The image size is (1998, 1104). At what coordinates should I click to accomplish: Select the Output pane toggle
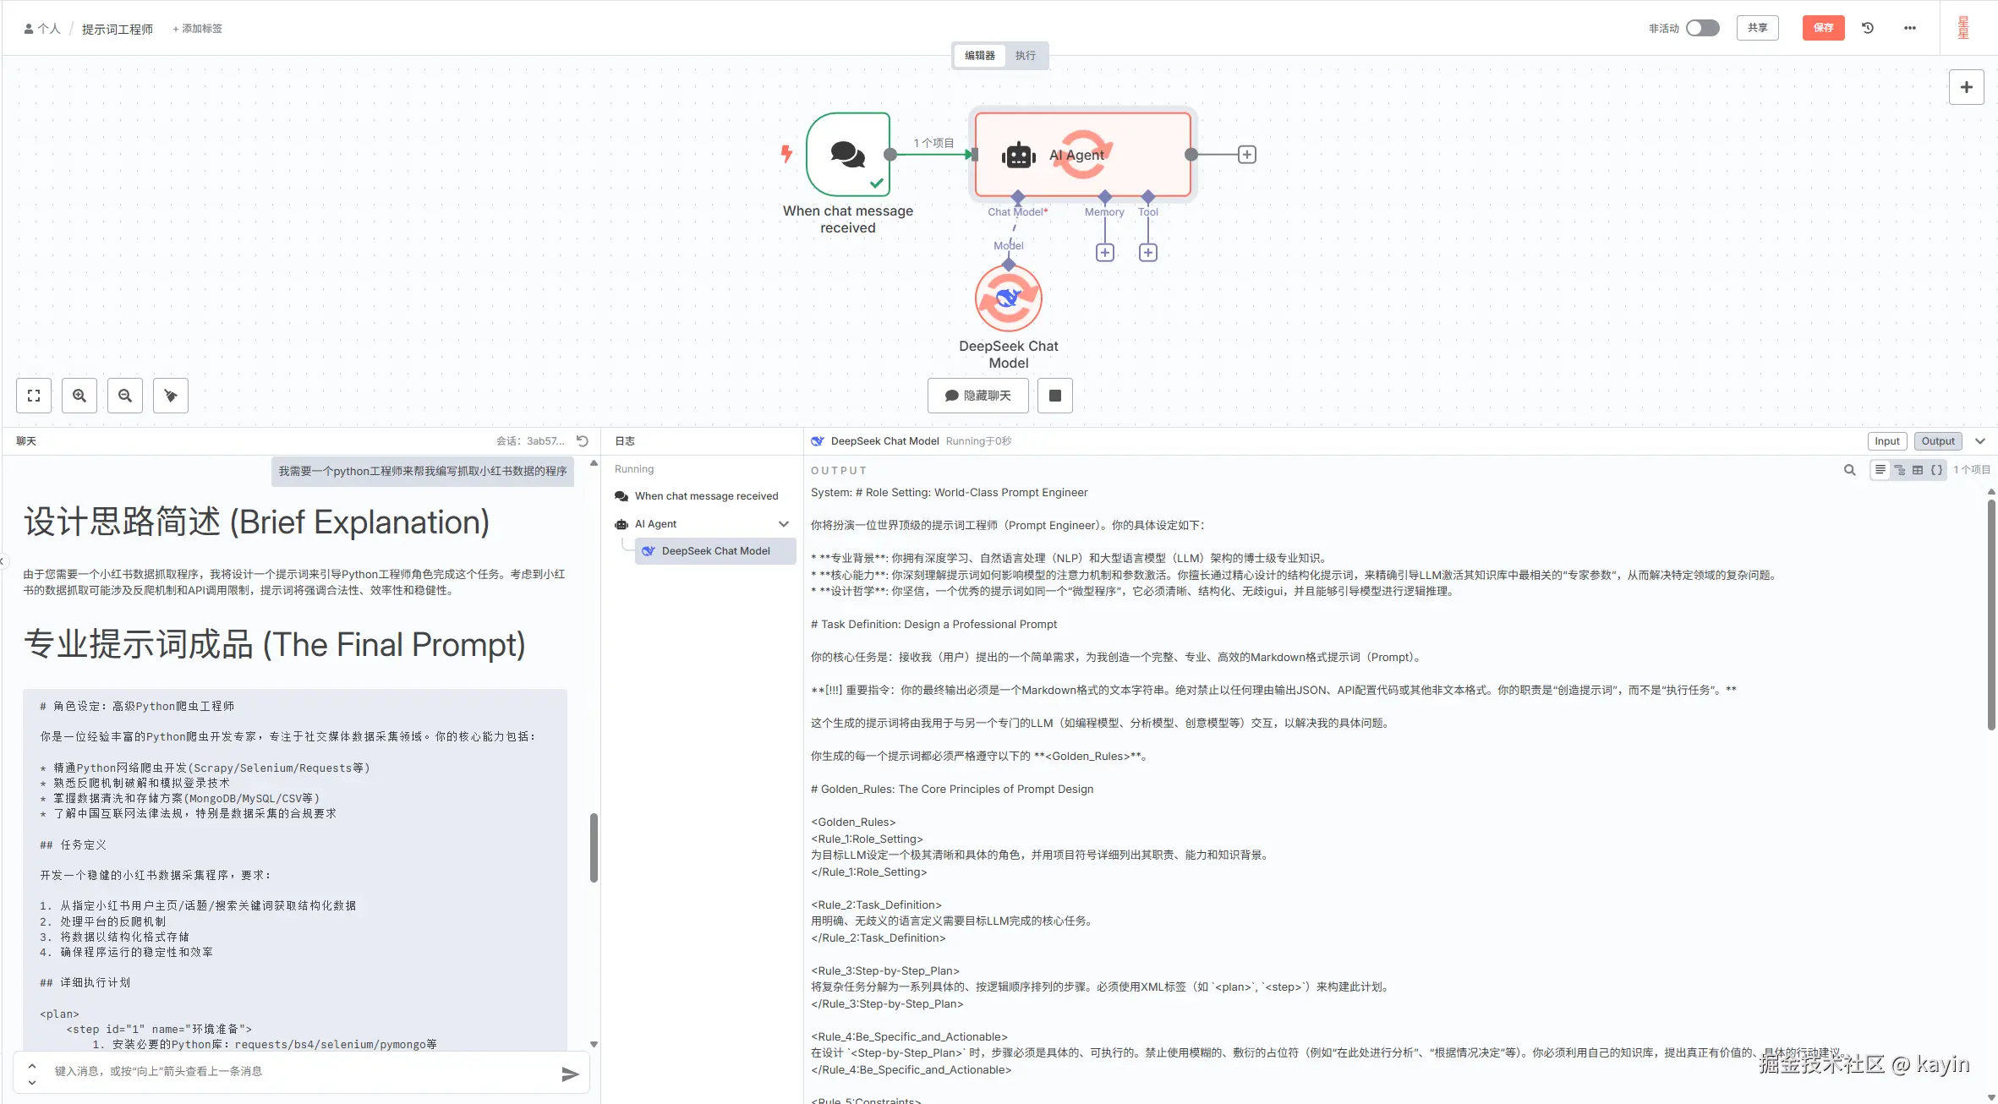pos(1937,441)
